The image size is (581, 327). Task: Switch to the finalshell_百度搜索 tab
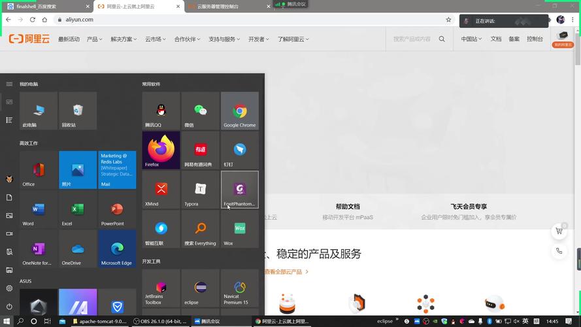pos(46,7)
